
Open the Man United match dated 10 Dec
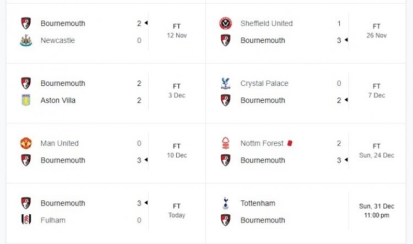pyautogui.click(x=106, y=153)
